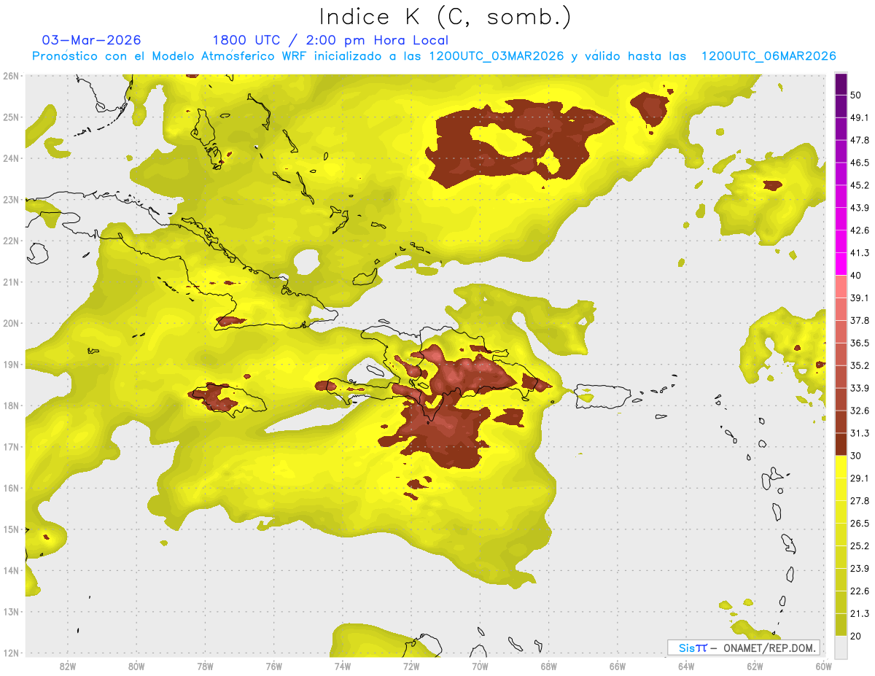Click the legend value '29.1'
Screen dimensions: 875x676
[x=860, y=478]
